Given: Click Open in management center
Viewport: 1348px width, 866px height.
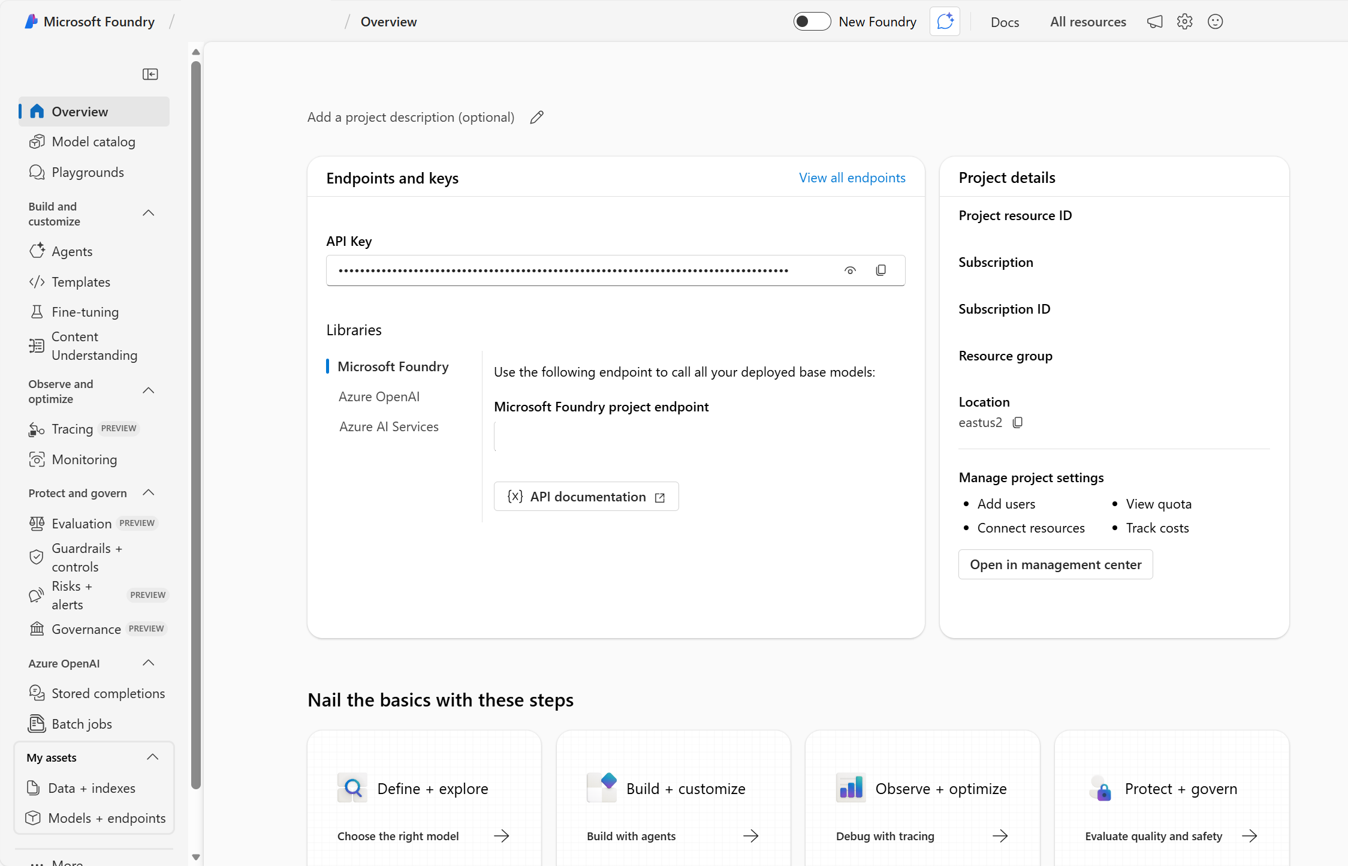Looking at the screenshot, I should click(1056, 564).
